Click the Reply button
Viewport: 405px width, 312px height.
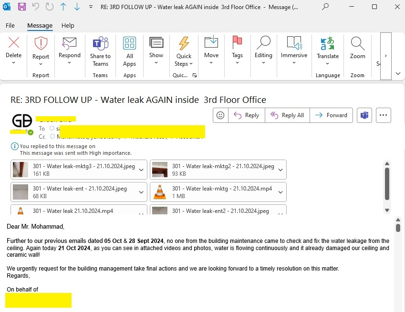click(247, 115)
